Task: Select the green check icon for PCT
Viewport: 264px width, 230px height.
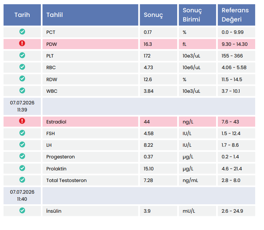Action: coord(22,32)
